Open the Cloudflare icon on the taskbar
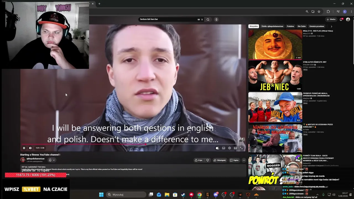 (256, 195)
